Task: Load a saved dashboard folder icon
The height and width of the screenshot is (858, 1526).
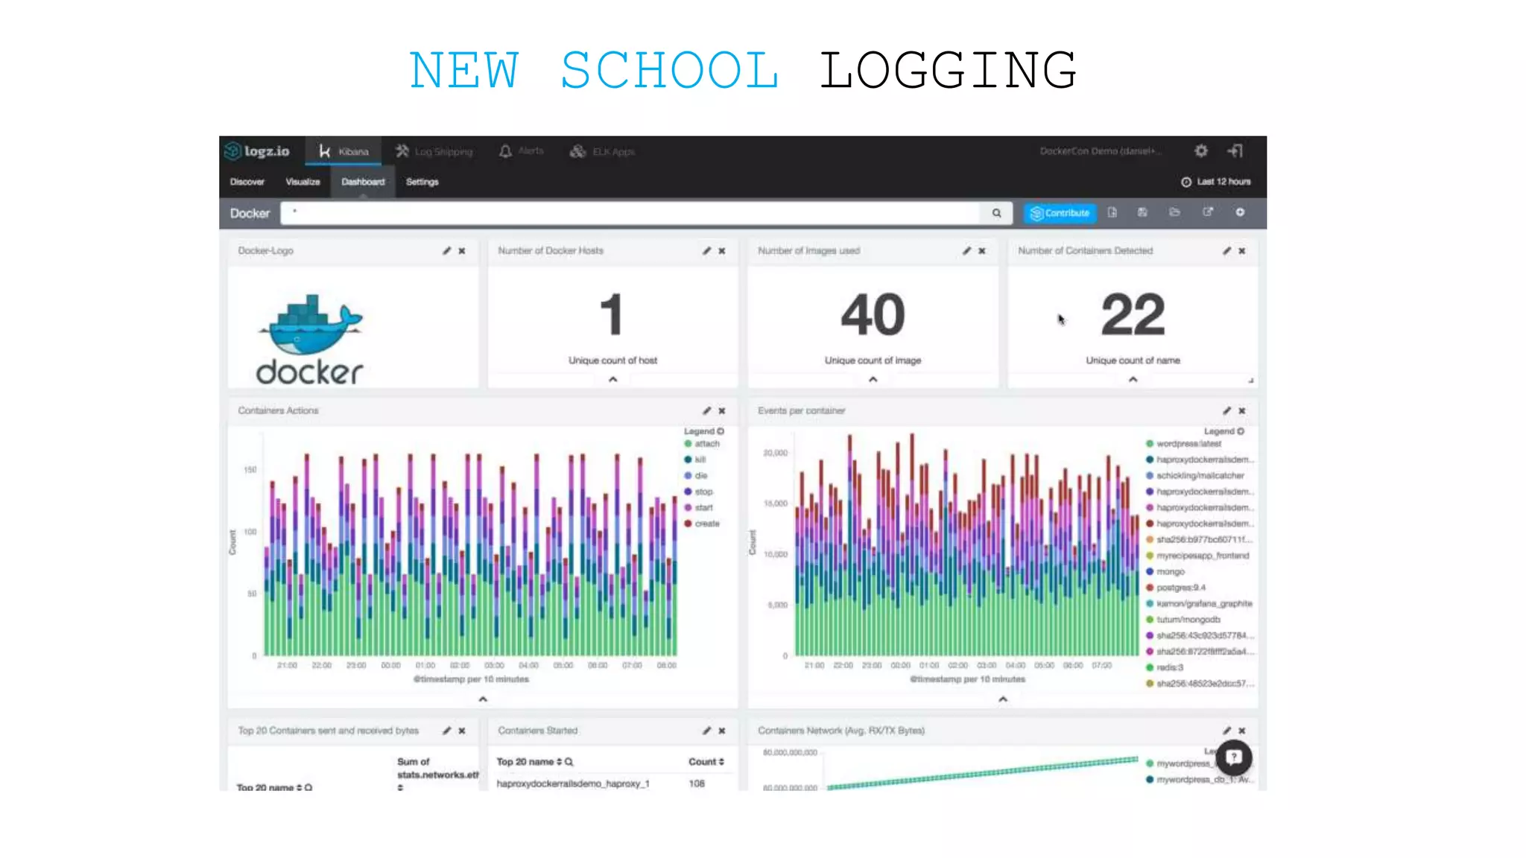Action: pos(1174,212)
